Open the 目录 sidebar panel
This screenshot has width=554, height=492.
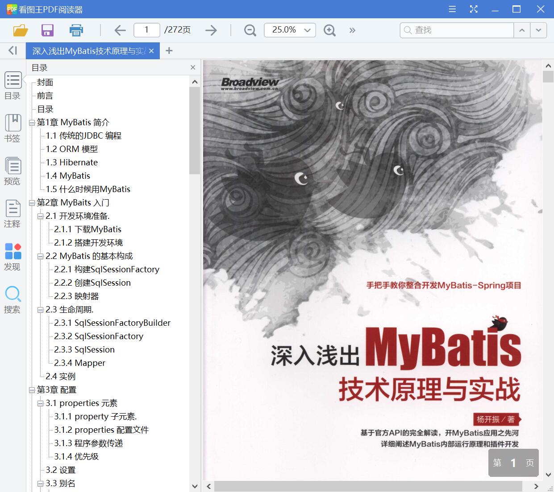click(12, 86)
